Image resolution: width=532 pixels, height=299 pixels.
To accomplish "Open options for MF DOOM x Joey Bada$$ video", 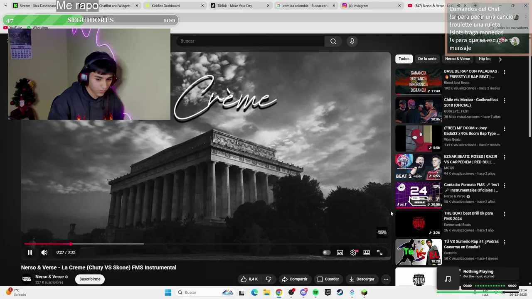I will pos(505,129).
